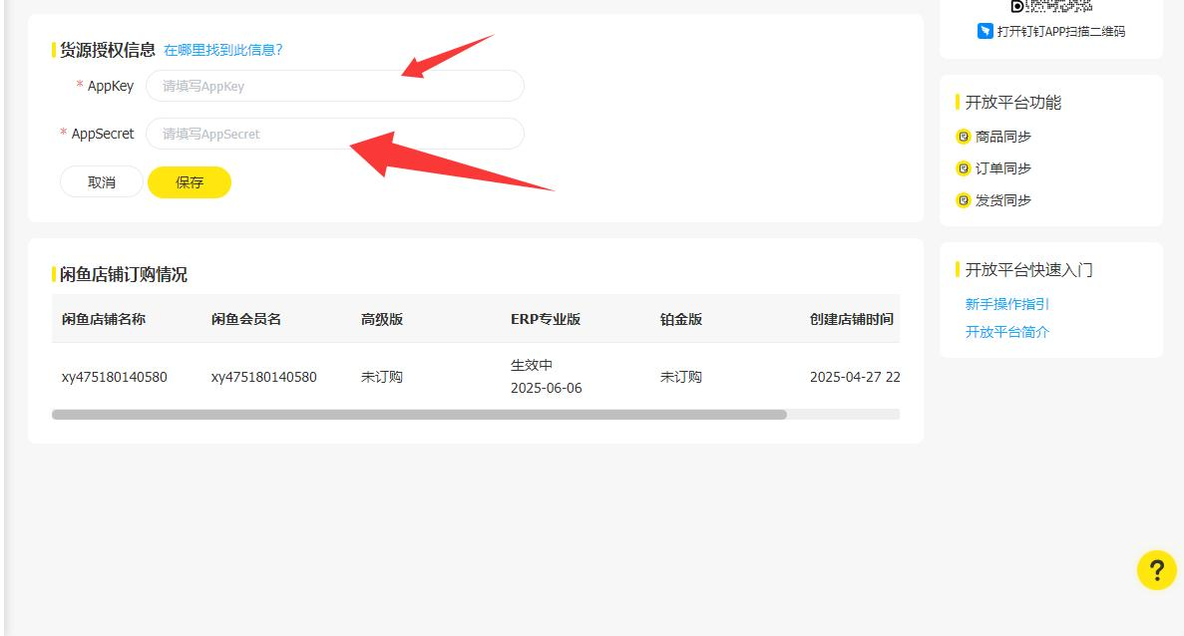Click the AppKey input field

coord(334,86)
